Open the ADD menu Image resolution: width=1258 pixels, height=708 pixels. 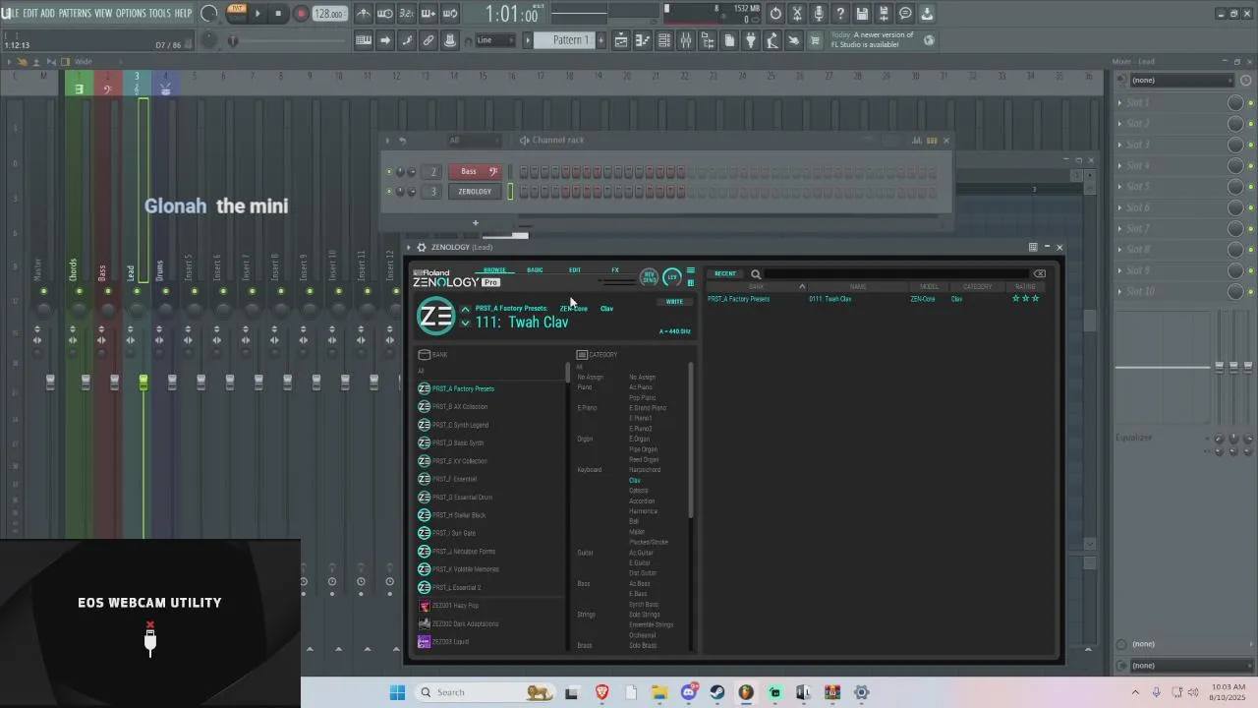tap(48, 13)
